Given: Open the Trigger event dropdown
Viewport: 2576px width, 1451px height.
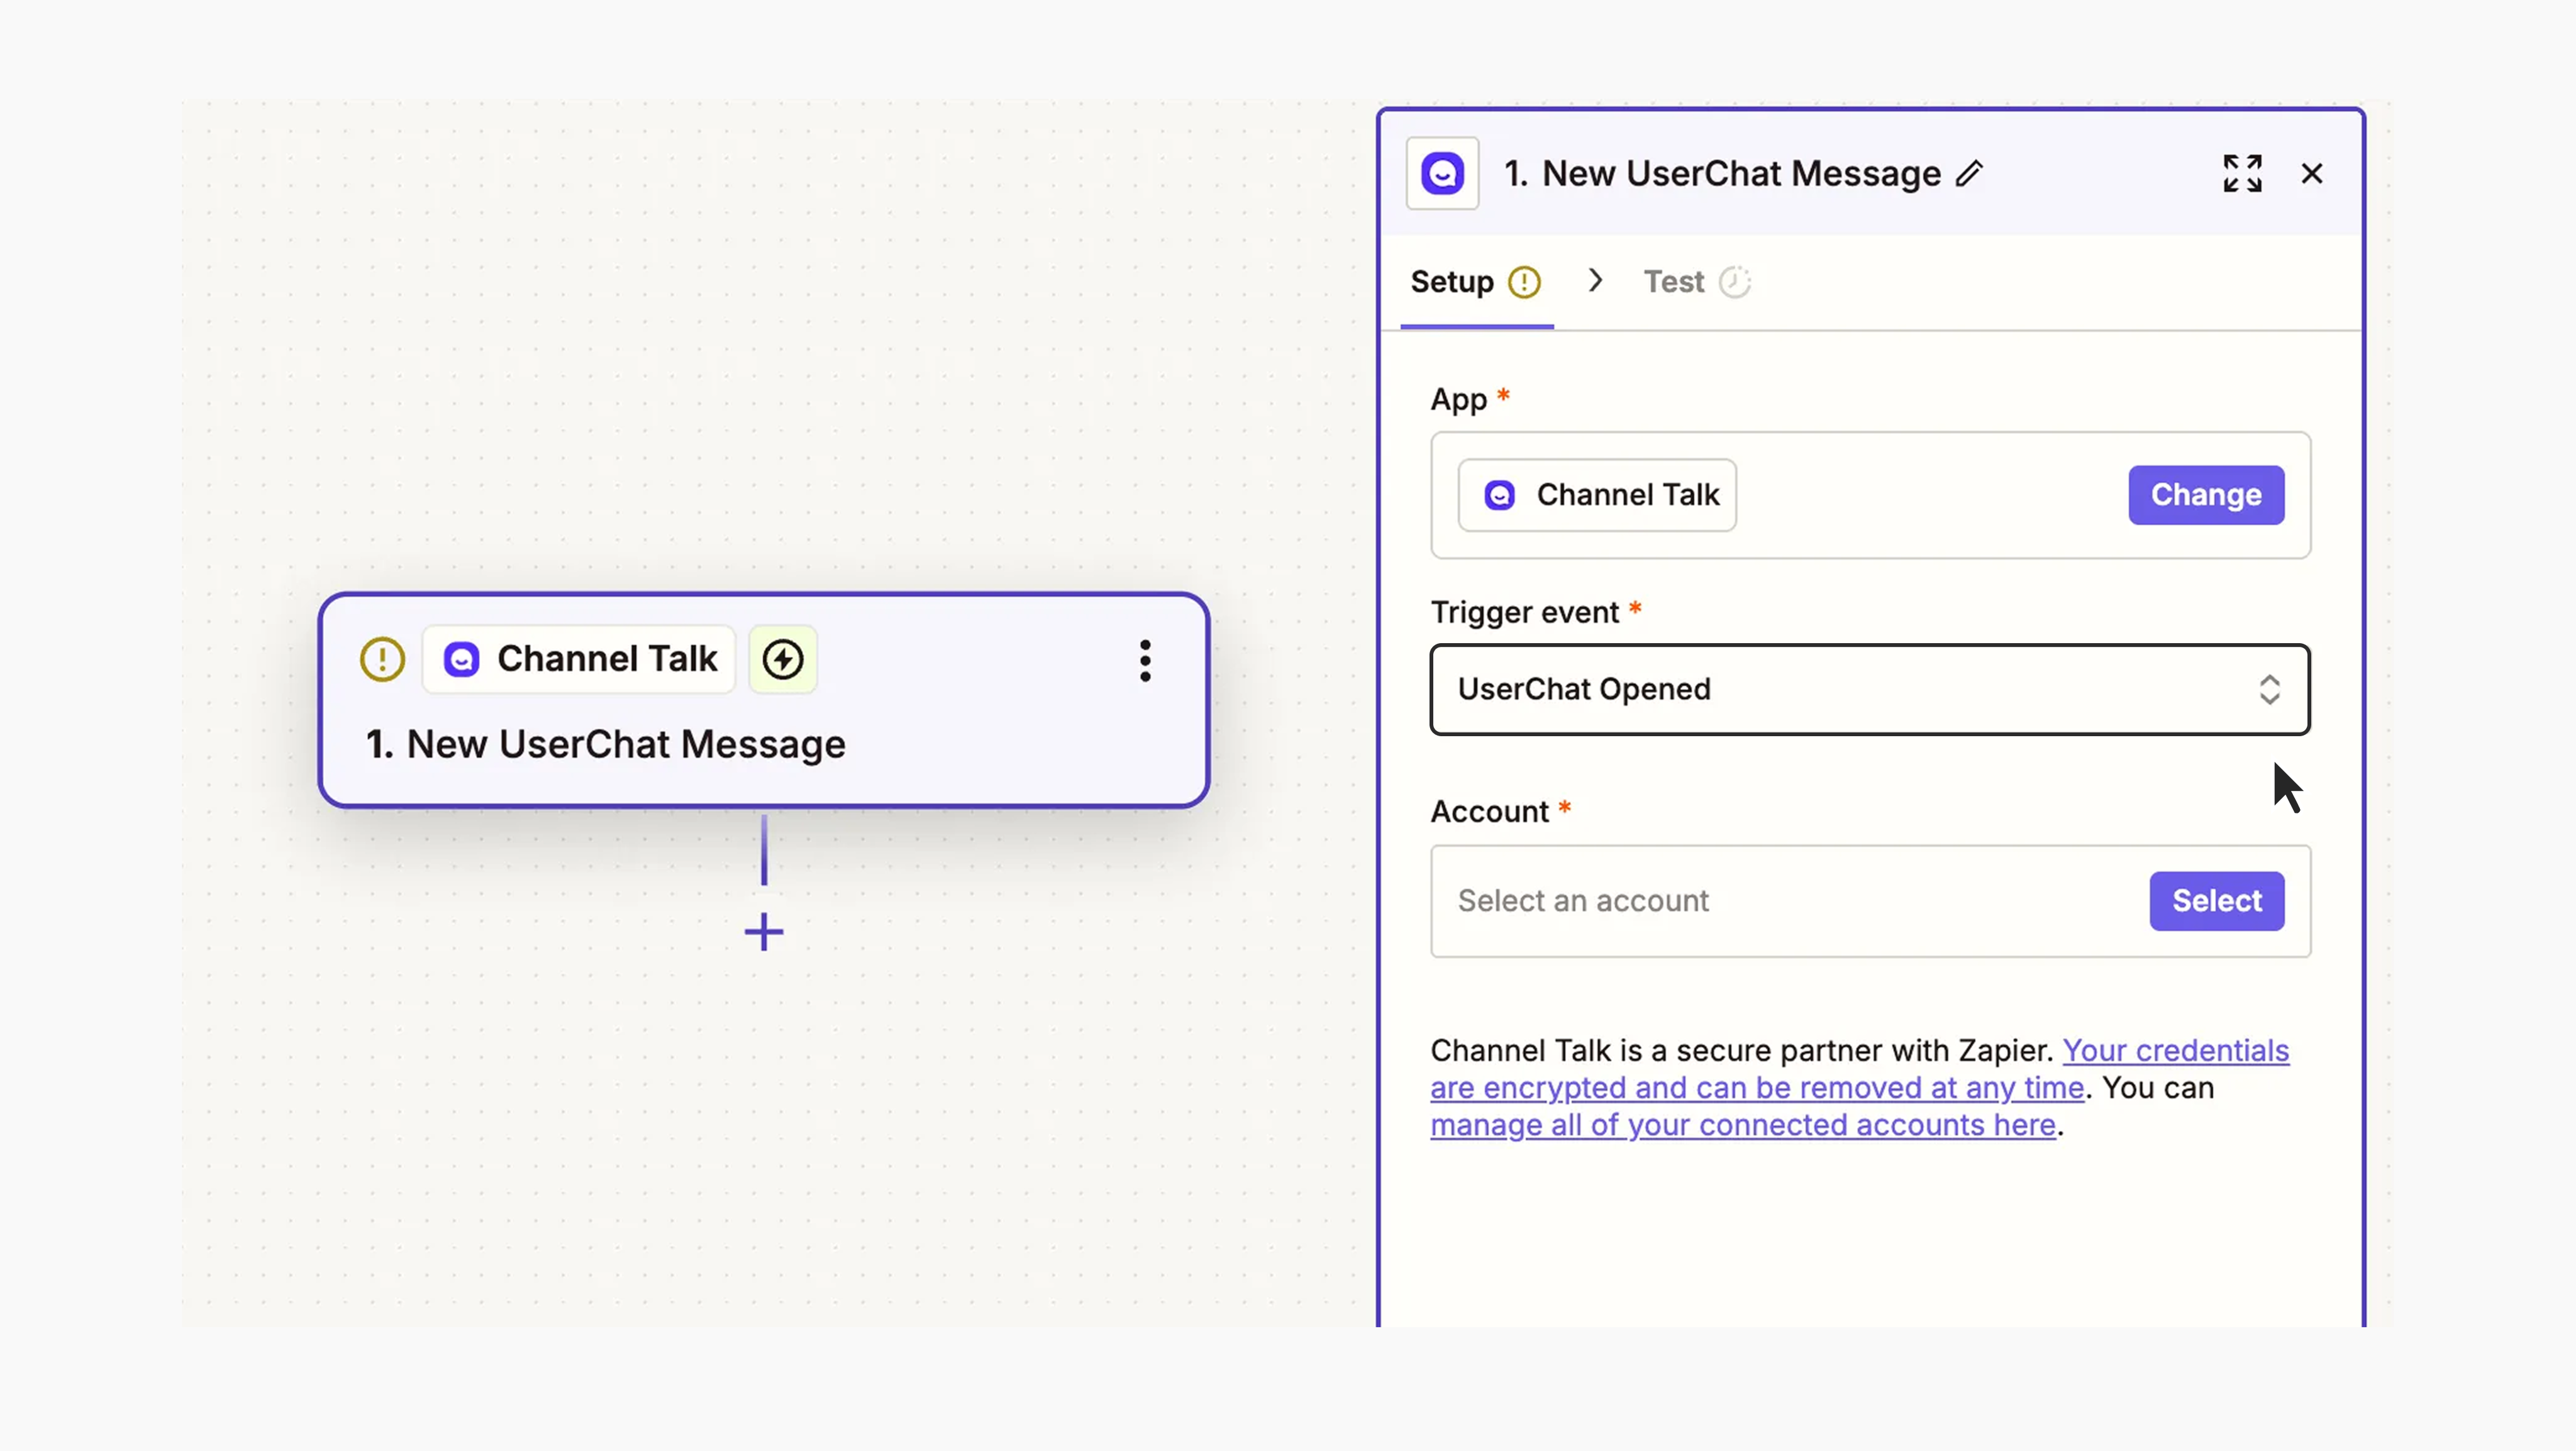Looking at the screenshot, I should (1840, 690).
